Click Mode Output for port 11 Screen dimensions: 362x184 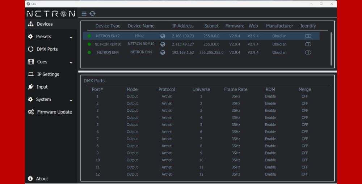point(132,167)
